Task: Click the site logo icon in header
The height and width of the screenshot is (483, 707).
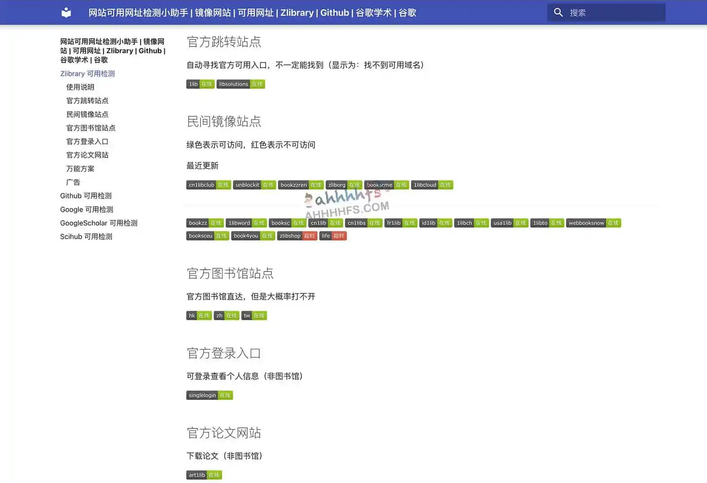Action: [66, 13]
